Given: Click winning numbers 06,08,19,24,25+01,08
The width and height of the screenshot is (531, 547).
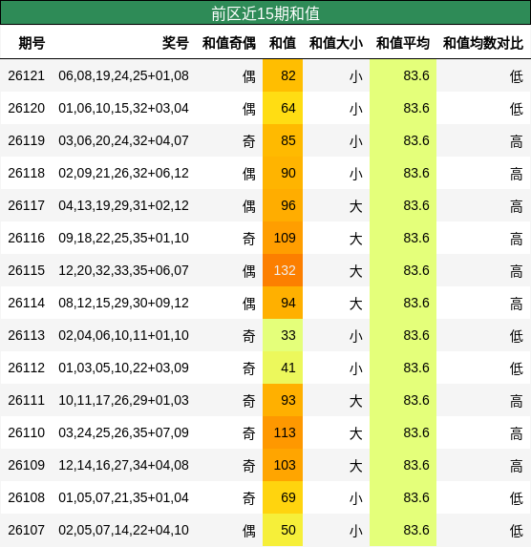Looking at the screenshot, I should (x=123, y=75).
